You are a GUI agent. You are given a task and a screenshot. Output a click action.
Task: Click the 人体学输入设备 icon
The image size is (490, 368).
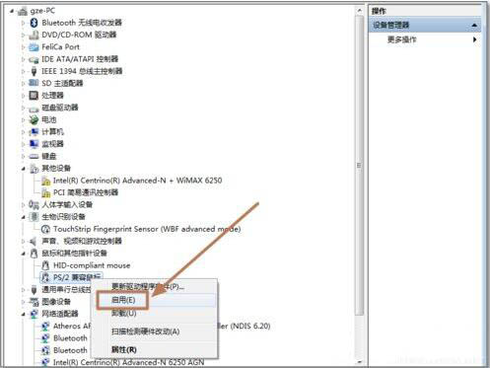tap(34, 204)
